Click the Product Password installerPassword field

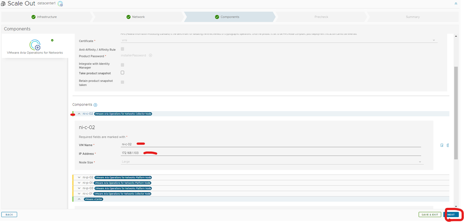point(133,55)
